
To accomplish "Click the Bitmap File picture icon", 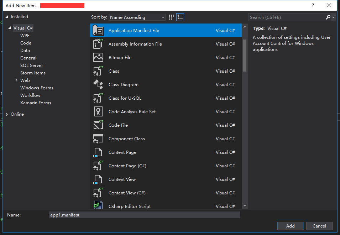I will pyautogui.click(x=98, y=57).
